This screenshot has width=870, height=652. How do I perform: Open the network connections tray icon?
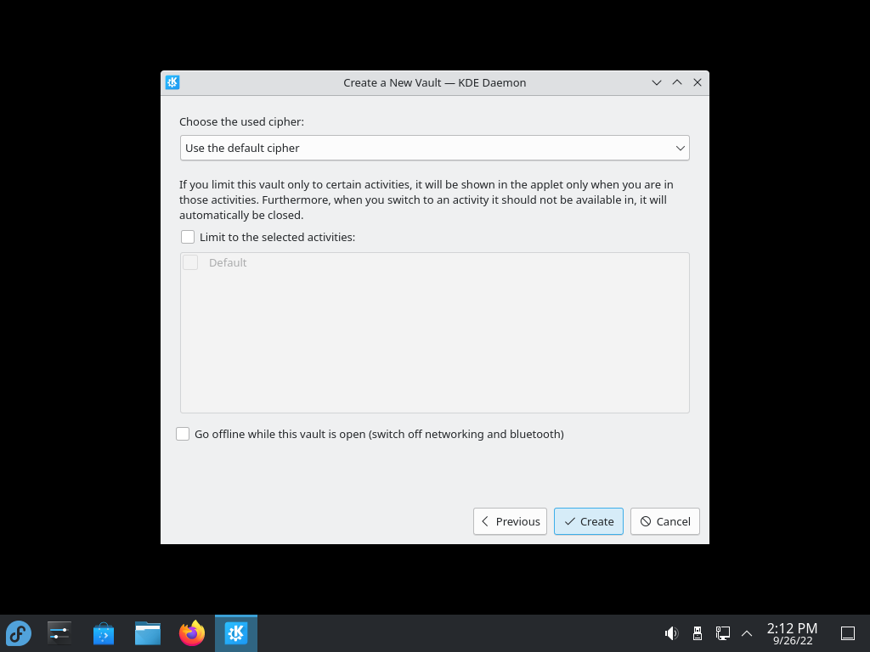coord(722,633)
